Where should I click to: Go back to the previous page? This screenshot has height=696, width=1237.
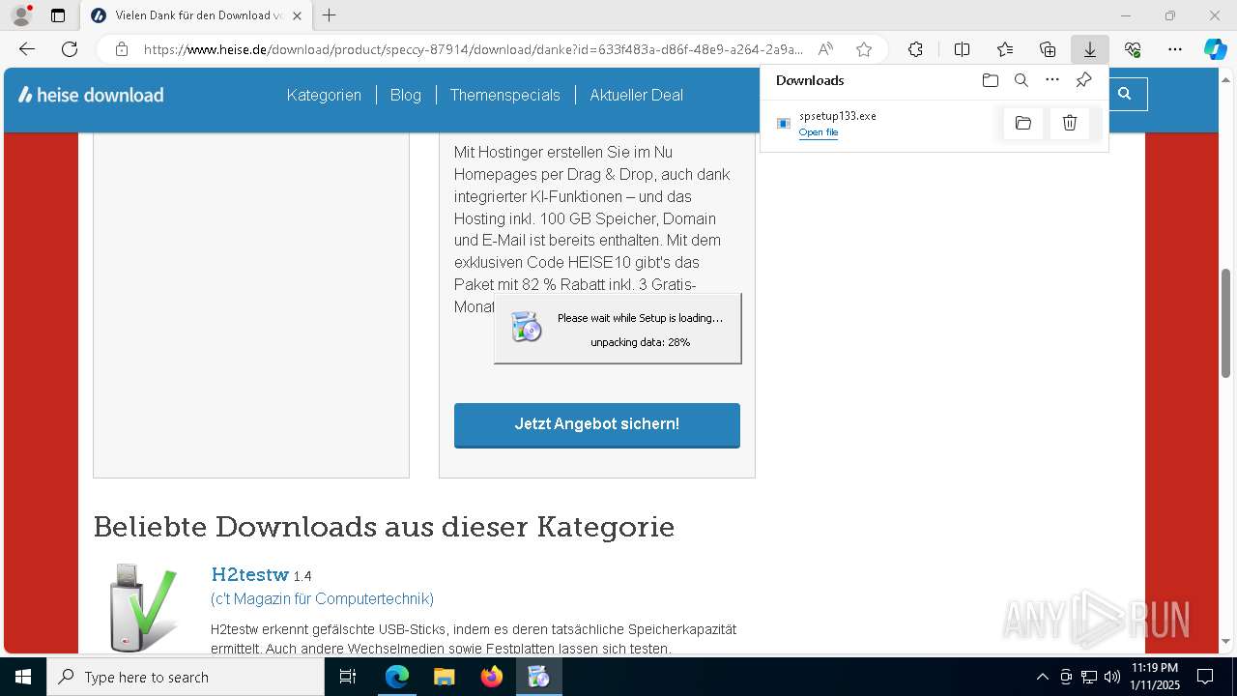(27, 49)
